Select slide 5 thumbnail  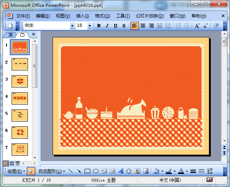(20, 115)
